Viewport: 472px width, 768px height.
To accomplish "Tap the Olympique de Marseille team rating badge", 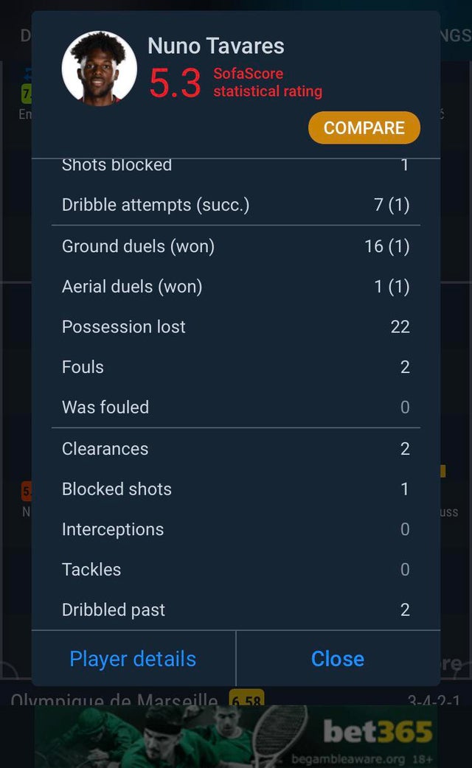I will click(x=246, y=698).
